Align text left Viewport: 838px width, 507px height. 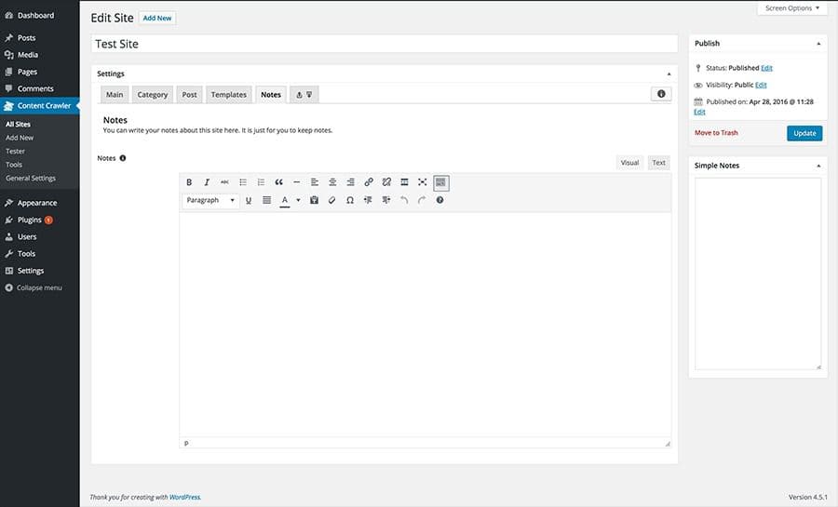click(315, 182)
